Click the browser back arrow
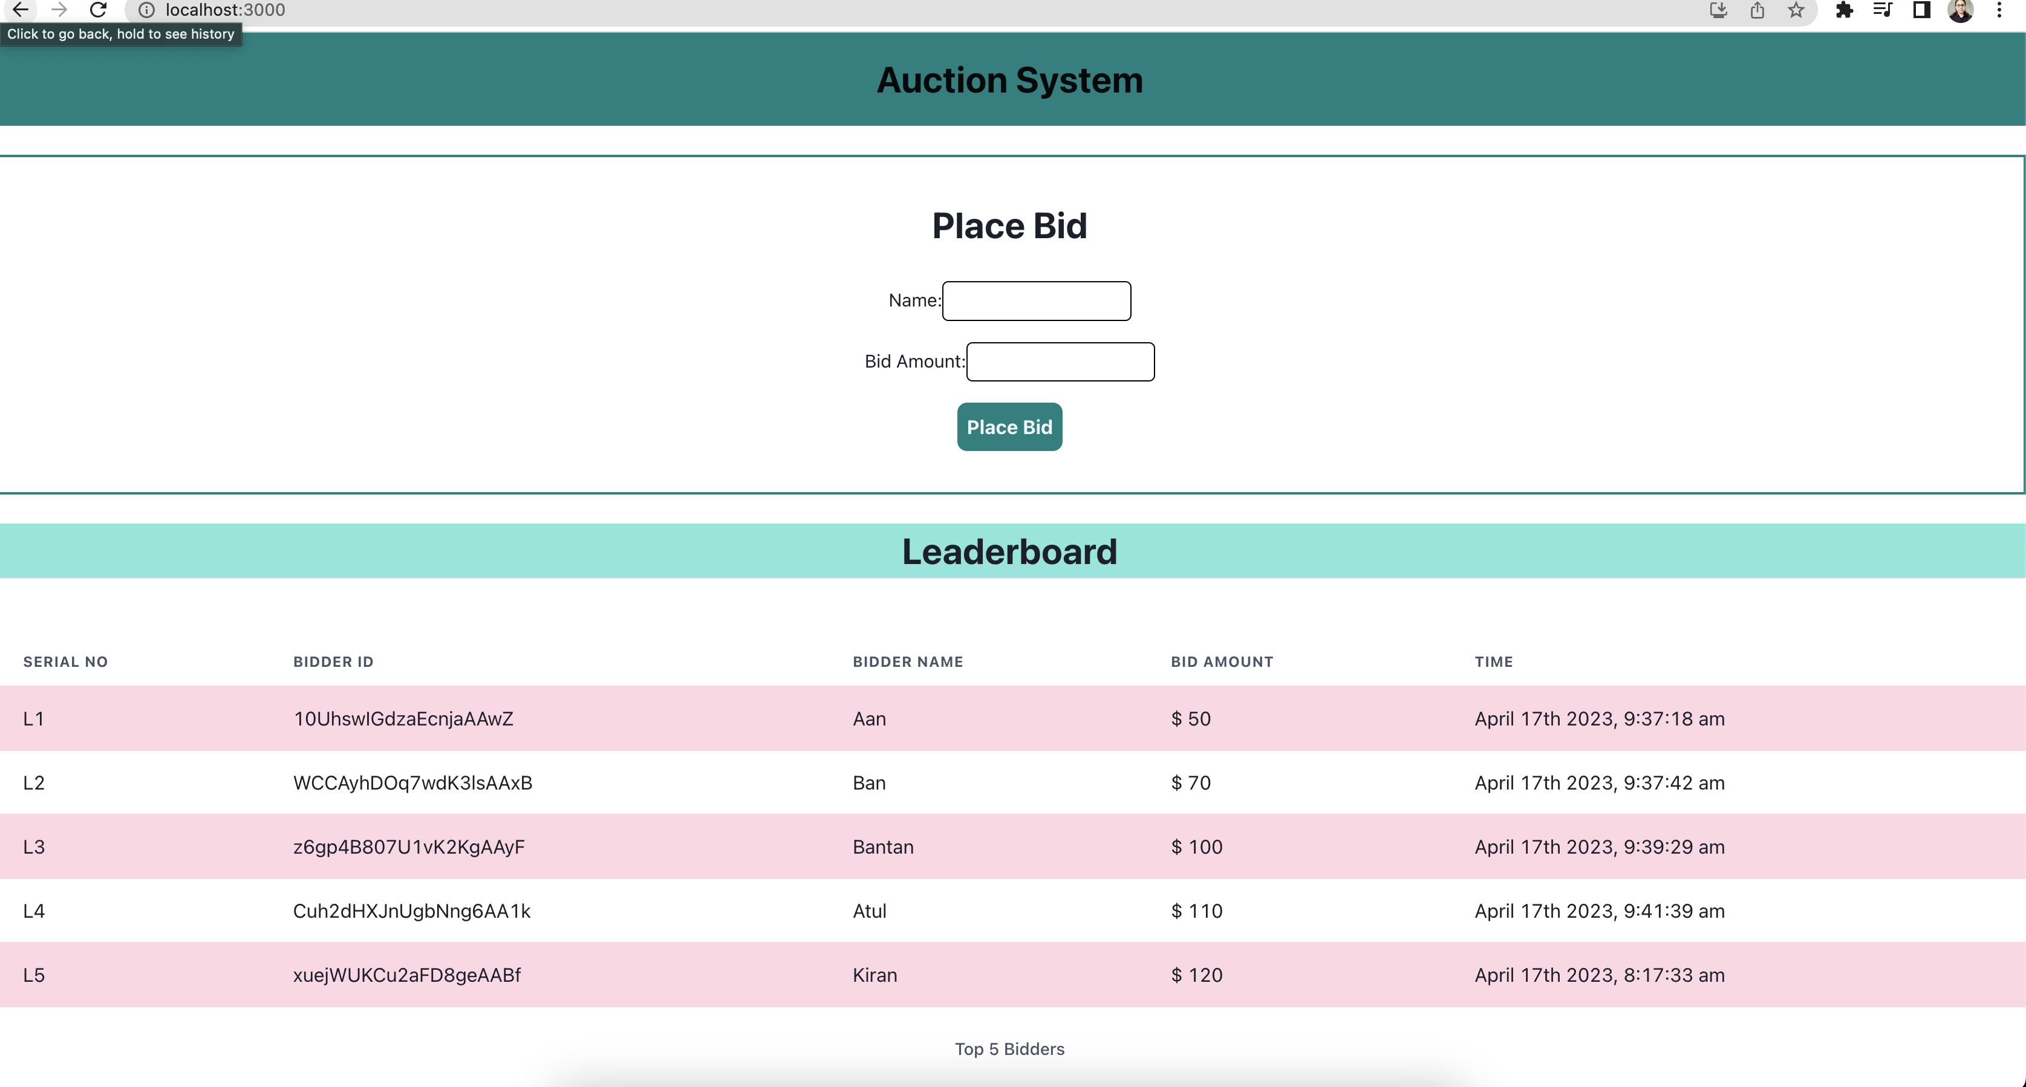 coord(20,10)
